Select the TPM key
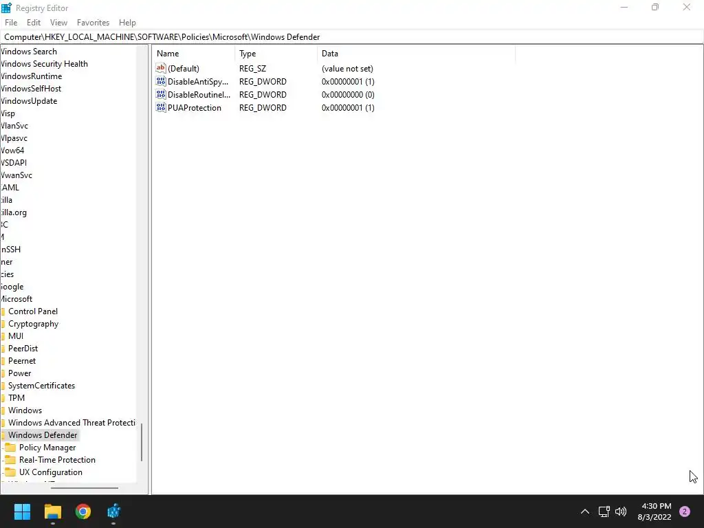Image resolution: width=704 pixels, height=528 pixels. click(16, 398)
